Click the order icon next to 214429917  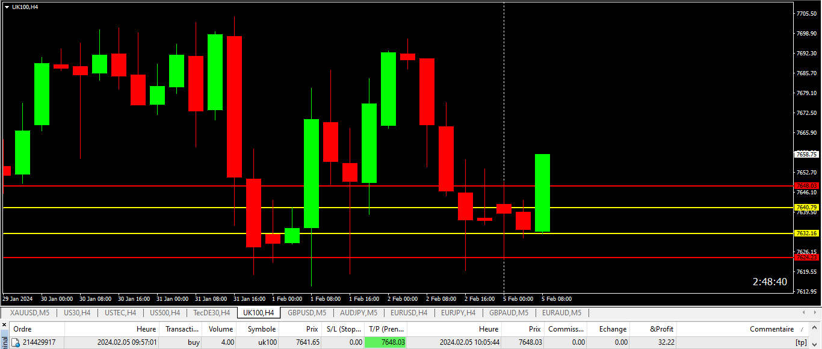click(16, 342)
